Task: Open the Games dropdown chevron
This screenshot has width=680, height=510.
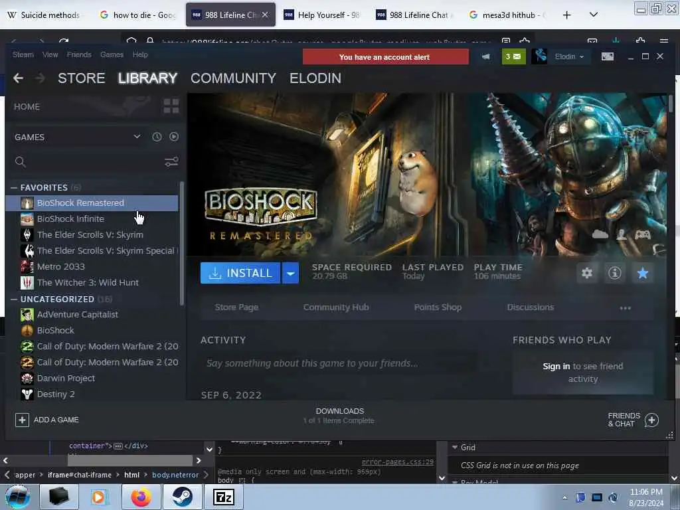Action: [x=137, y=137]
